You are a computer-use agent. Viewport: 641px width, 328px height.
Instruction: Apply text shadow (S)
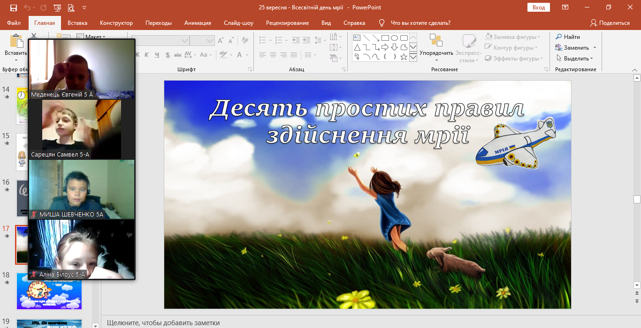(168, 55)
